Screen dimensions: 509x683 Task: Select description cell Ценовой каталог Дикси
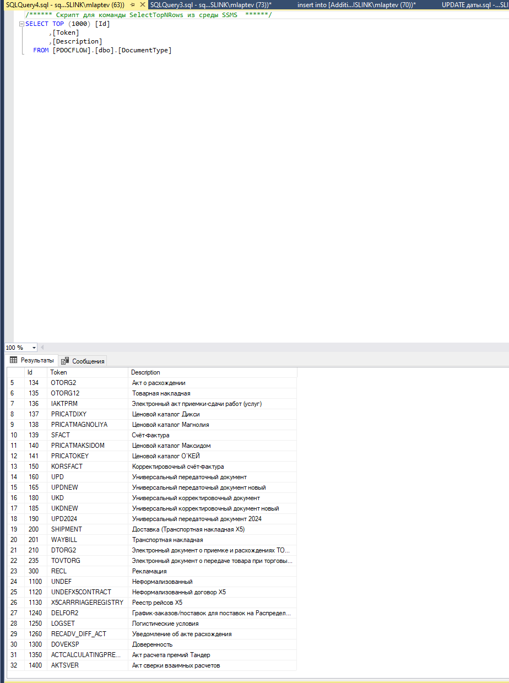(x=213, y=414)
